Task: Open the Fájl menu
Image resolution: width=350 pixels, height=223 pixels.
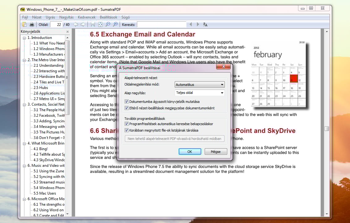Action: 25,17
